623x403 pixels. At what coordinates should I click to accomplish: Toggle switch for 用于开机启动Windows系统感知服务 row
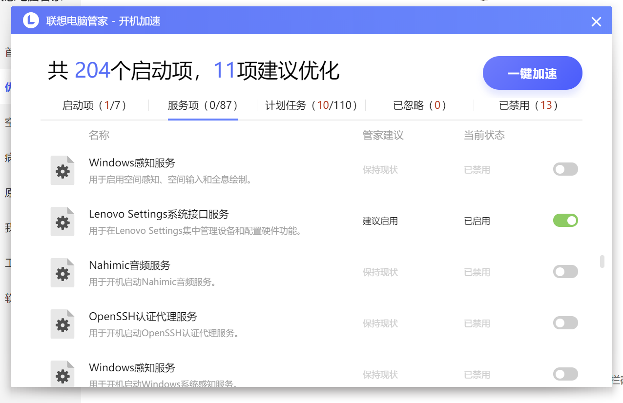(x=565, y=374)
